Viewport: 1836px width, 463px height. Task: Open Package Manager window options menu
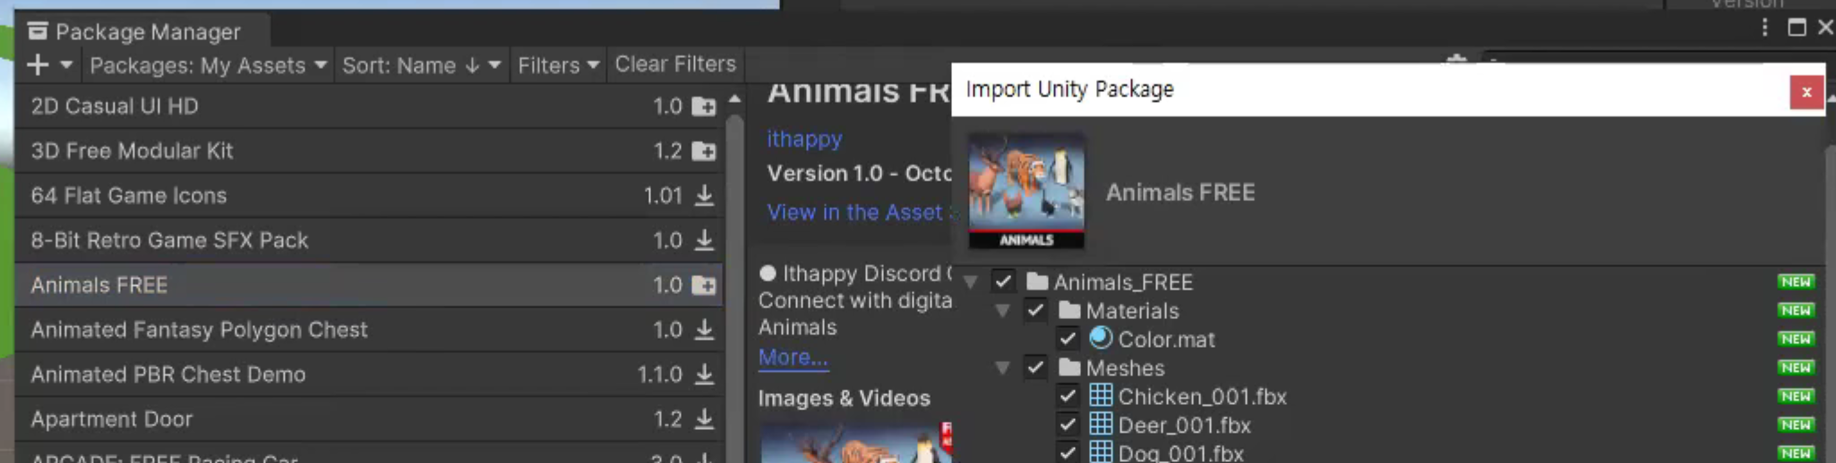[x=1764, y=28]
